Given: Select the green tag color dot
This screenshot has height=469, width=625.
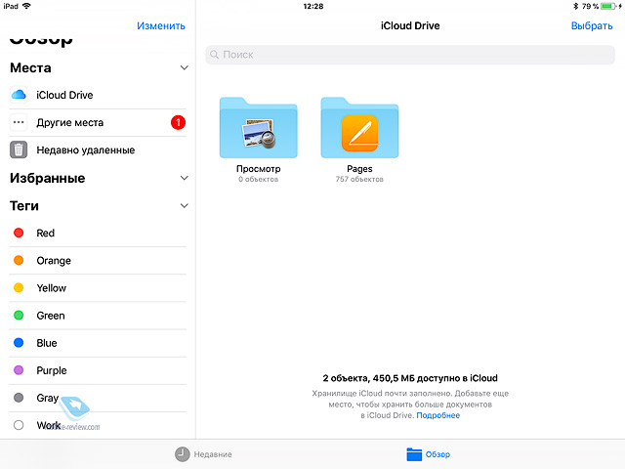Looking at the screenshot, I should click(x=19, y=316).
